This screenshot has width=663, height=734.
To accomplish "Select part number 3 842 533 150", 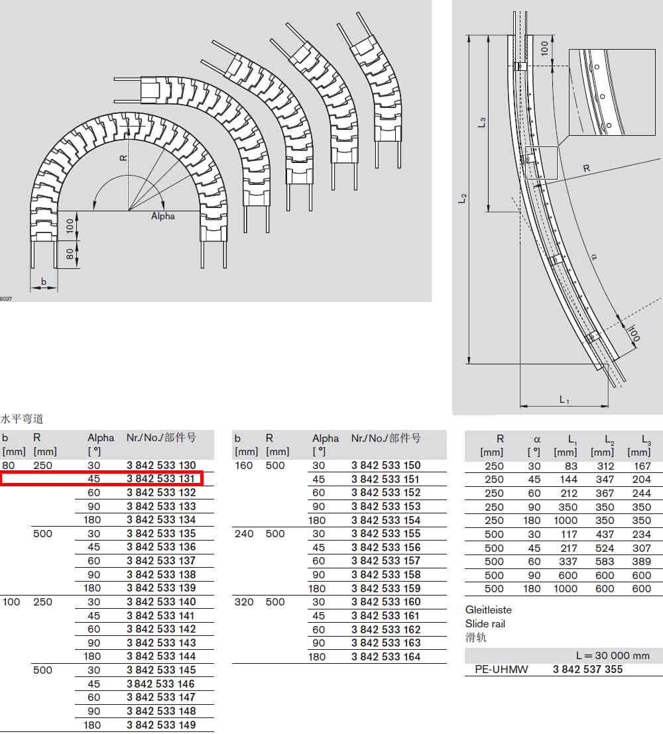I will (386, 465).
